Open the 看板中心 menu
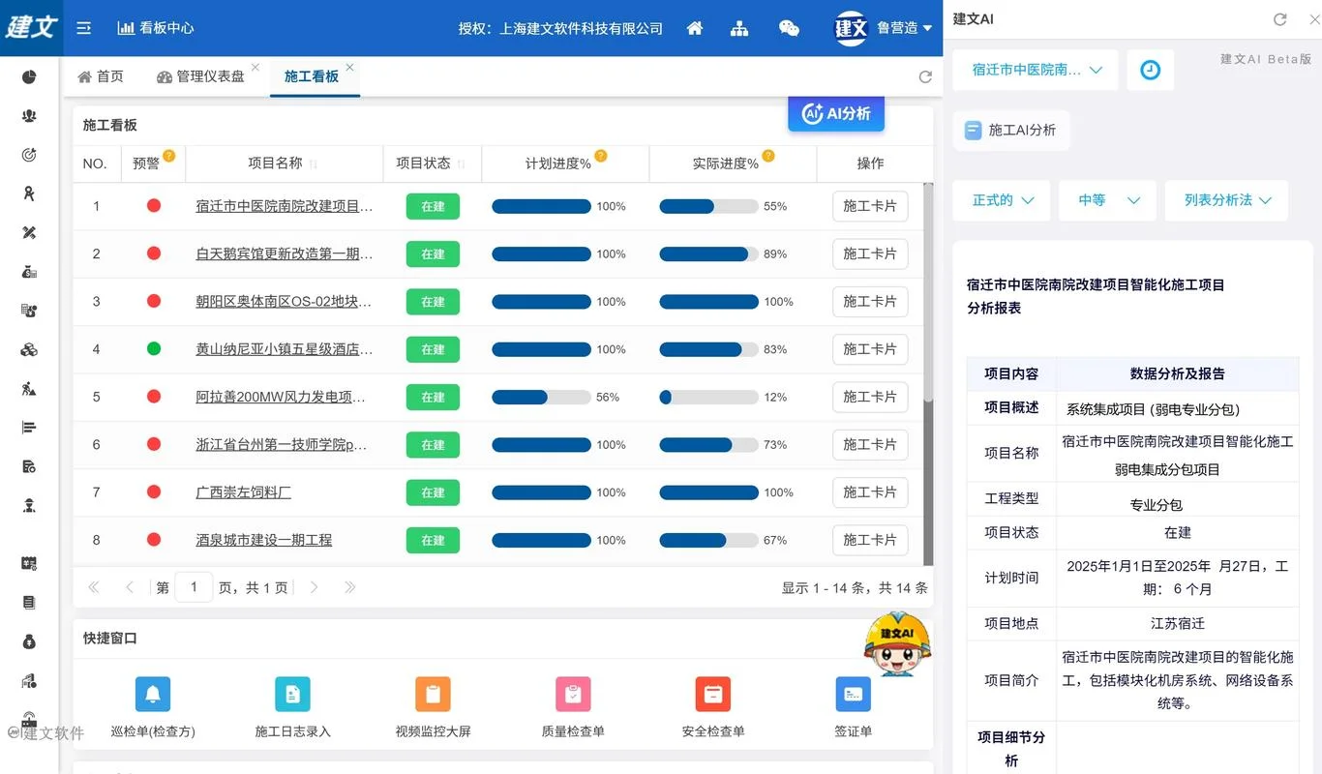This screenshot has width=1322, height=774. 155,28
